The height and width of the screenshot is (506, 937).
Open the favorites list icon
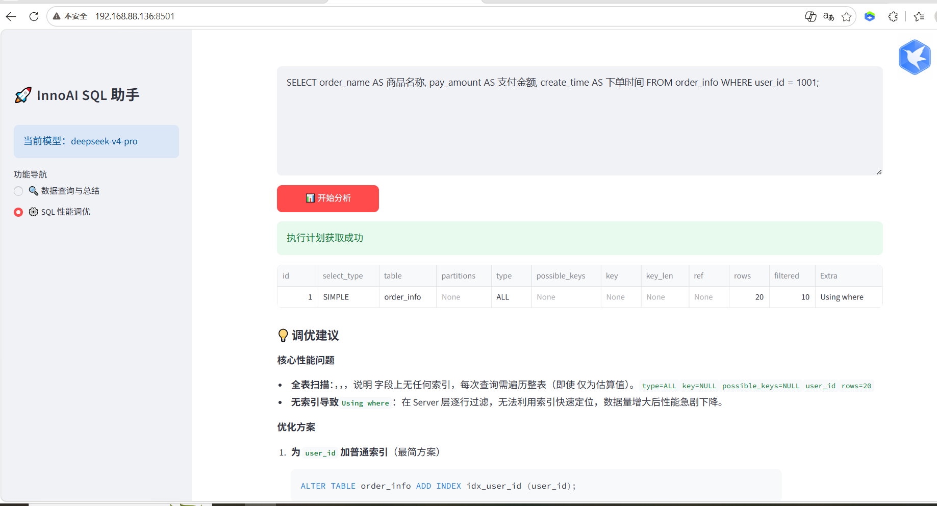919,16
